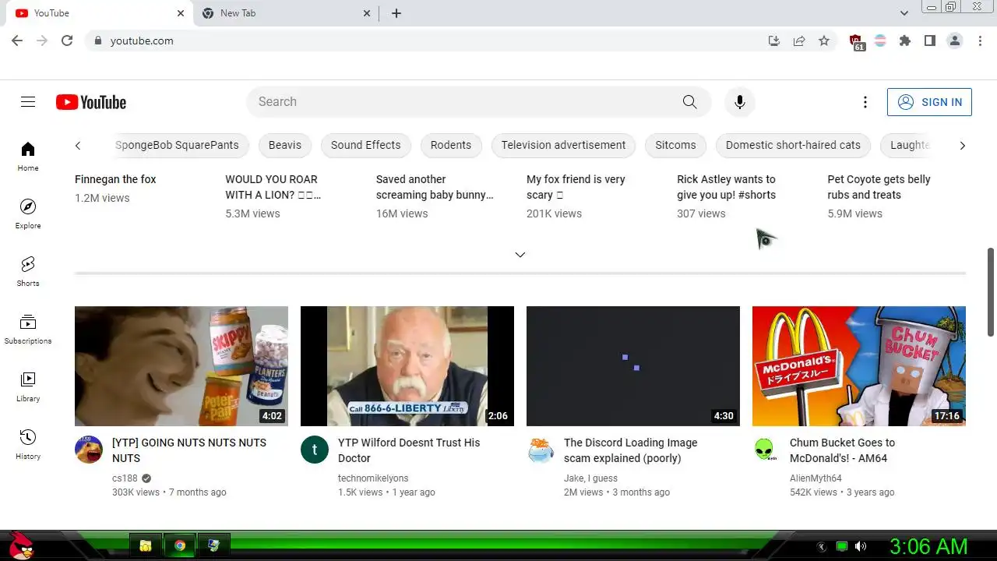Viewport: 997px width, 561px height.
Task: Open the new tab plus button
Action: point(396,13)
